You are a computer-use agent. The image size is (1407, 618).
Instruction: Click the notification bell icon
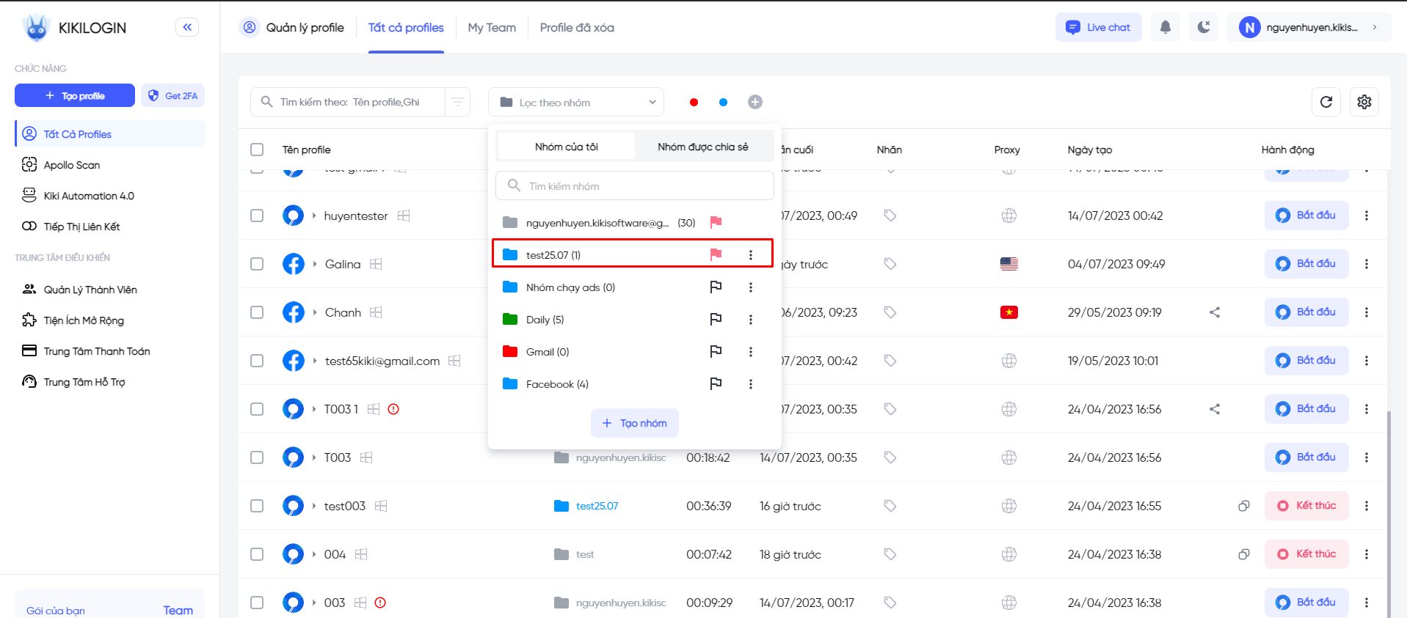(1165, 27)
